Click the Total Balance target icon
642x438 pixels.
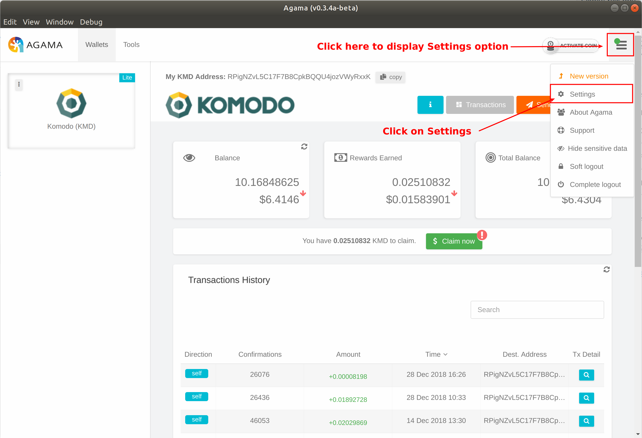(490, 158)
